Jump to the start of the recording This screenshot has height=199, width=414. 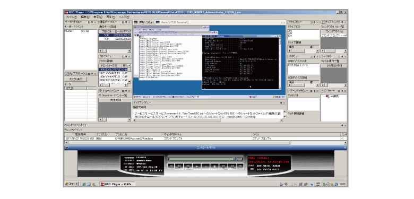tap(171, 166)
